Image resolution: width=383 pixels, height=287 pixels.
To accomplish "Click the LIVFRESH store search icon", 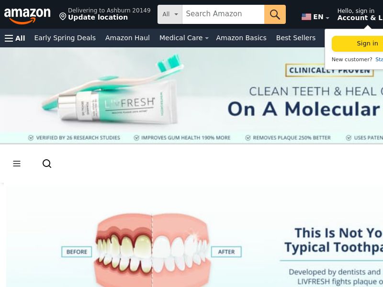I will click(x=47, y=164).
